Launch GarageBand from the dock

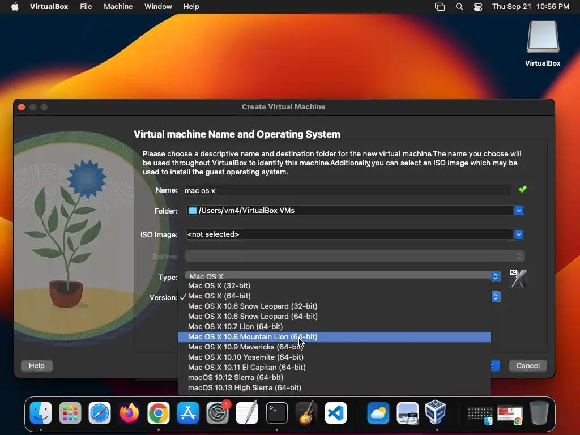coord(306,413)
